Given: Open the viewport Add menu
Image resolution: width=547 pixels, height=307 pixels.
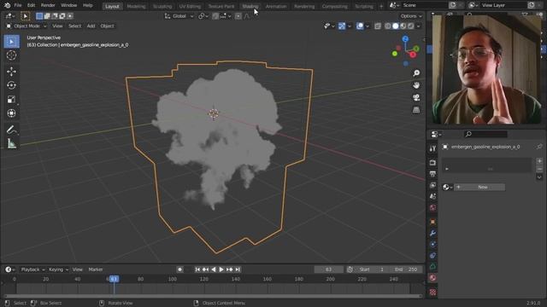Looking at the screenshot, I should pos(91,26).
